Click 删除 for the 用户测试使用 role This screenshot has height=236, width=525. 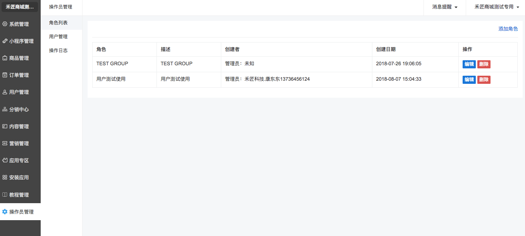(x=484, y=80)
